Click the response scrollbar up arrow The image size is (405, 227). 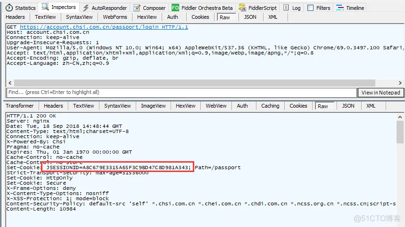click(x=400, y=117)
